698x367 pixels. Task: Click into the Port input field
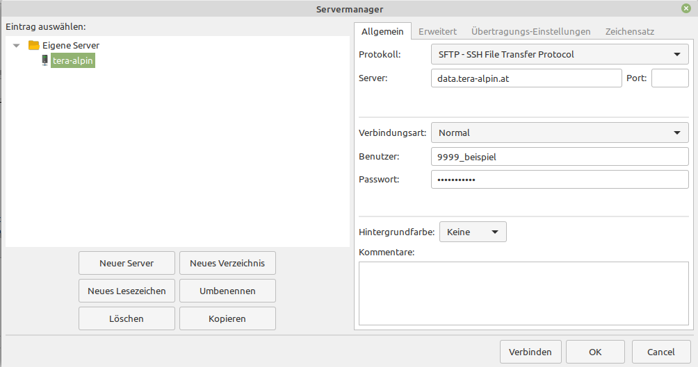(670, 78)
